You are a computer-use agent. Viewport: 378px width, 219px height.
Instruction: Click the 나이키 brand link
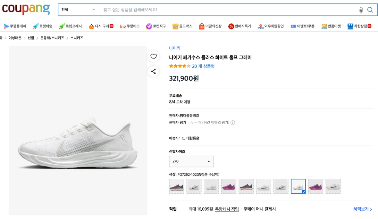175,48
